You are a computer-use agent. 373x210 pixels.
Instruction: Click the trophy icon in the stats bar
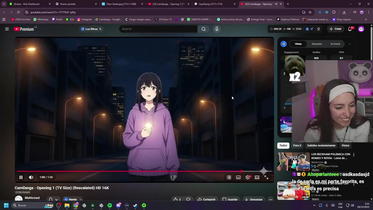coord(319,29)
